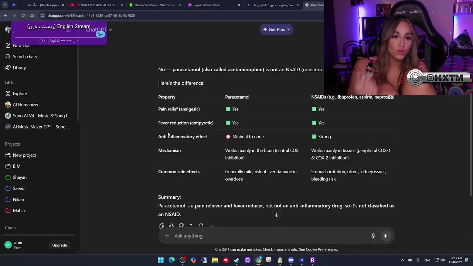
Task: Click the Ask anything input field
Action: click(270, 236)
